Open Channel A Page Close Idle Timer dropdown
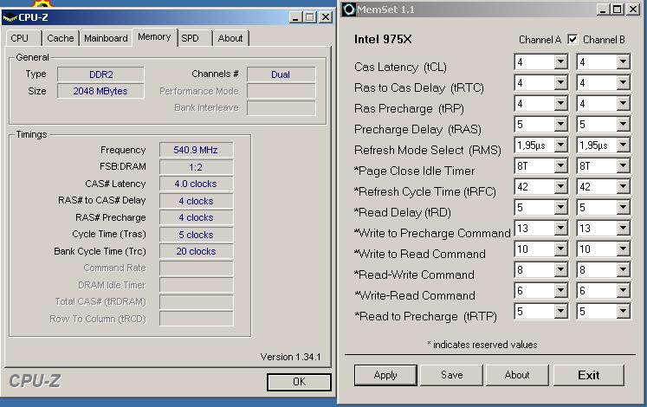This screenshot has height=407, width=647. tap(560, 165)
